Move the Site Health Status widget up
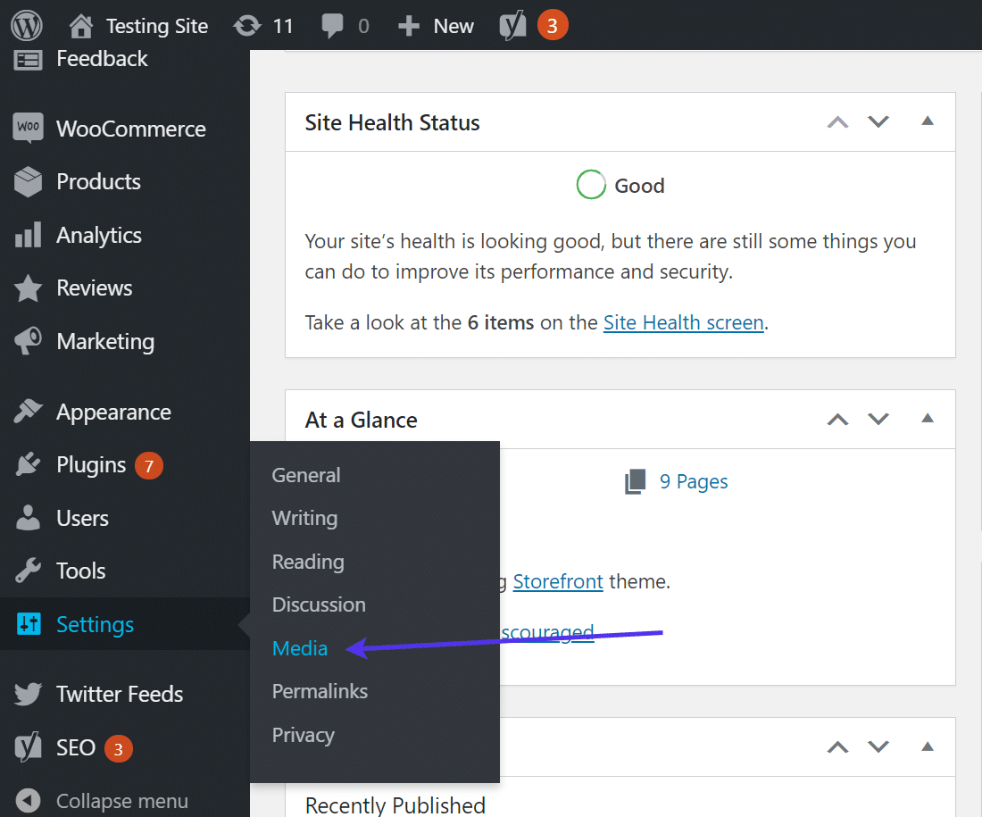The image size is (982, 817). [837, 121]
